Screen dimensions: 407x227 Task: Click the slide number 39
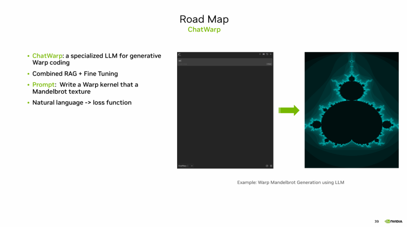(376, 221)
